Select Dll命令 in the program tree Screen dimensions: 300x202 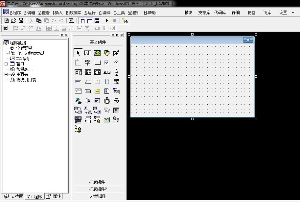coord(23,59)
